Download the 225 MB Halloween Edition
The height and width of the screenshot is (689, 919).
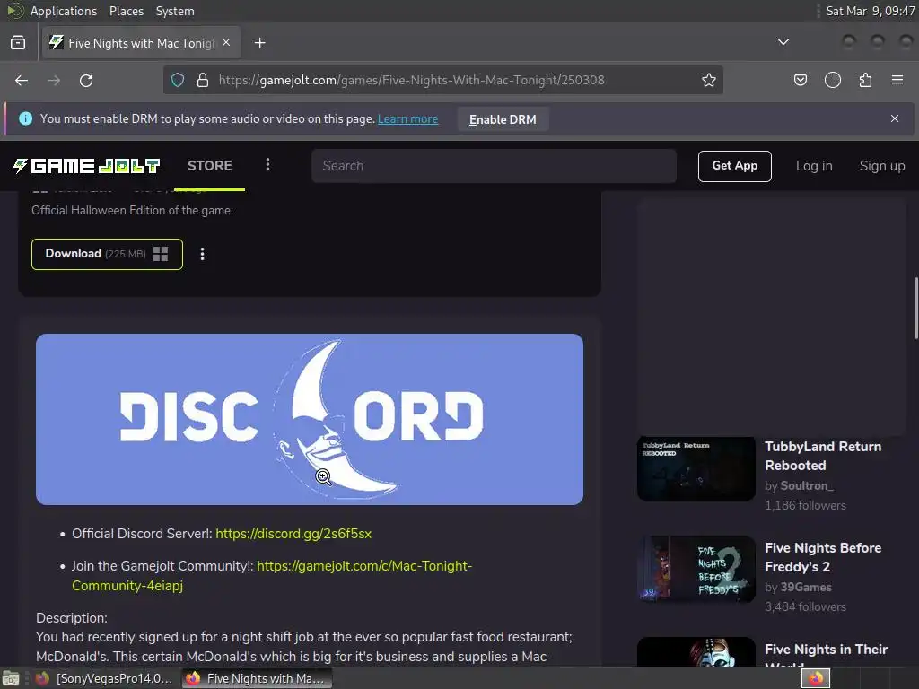(108, 254)
